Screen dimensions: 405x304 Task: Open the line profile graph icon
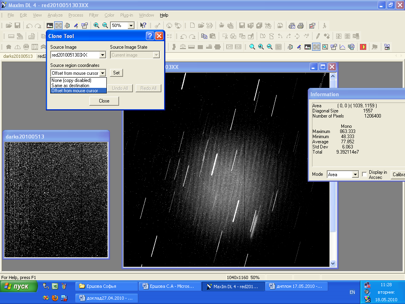(342, 47)
